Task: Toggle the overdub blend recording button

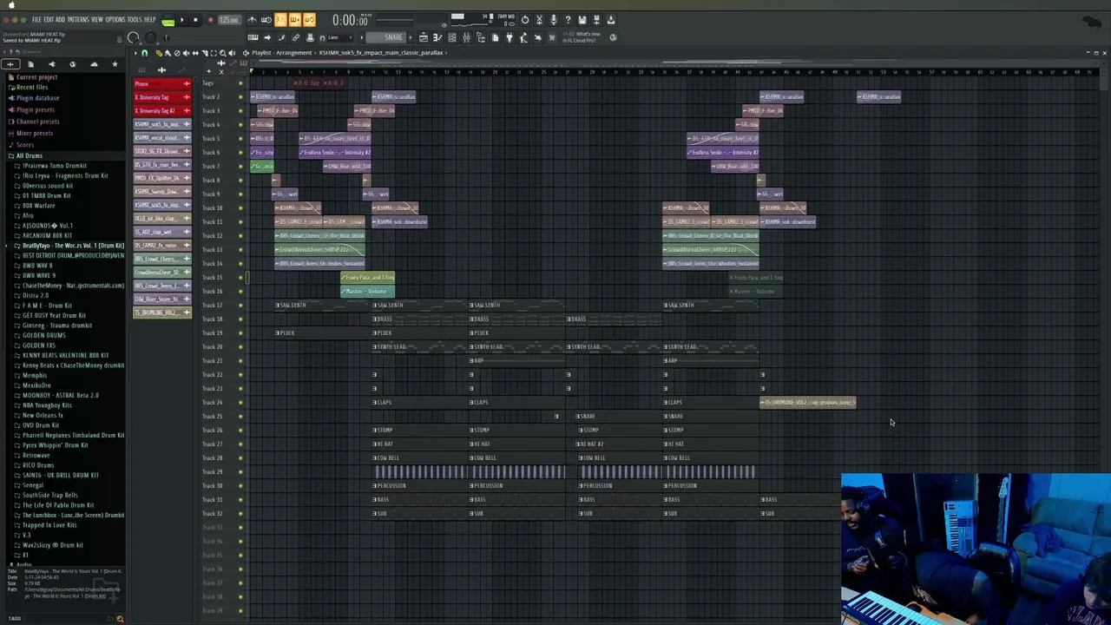Action: [x=295, y=20]
